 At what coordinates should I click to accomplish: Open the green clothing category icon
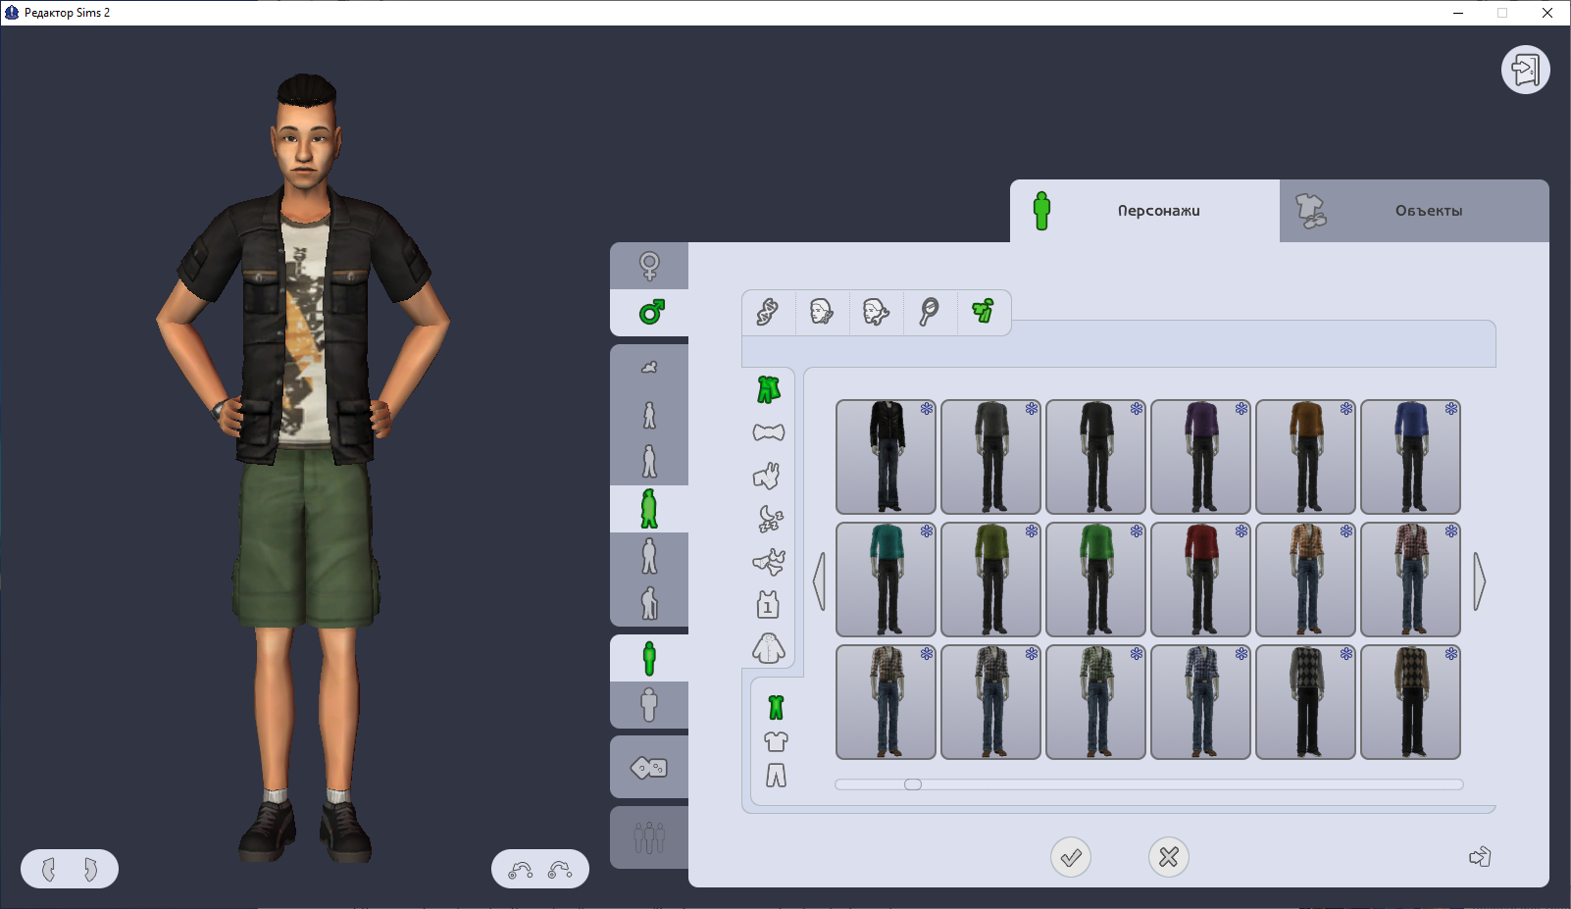coord(984,313)
